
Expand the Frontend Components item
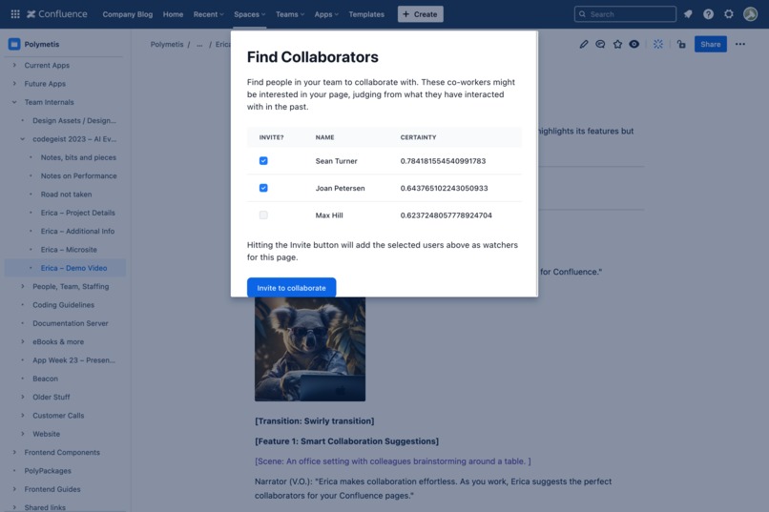(x=14, y=452)
